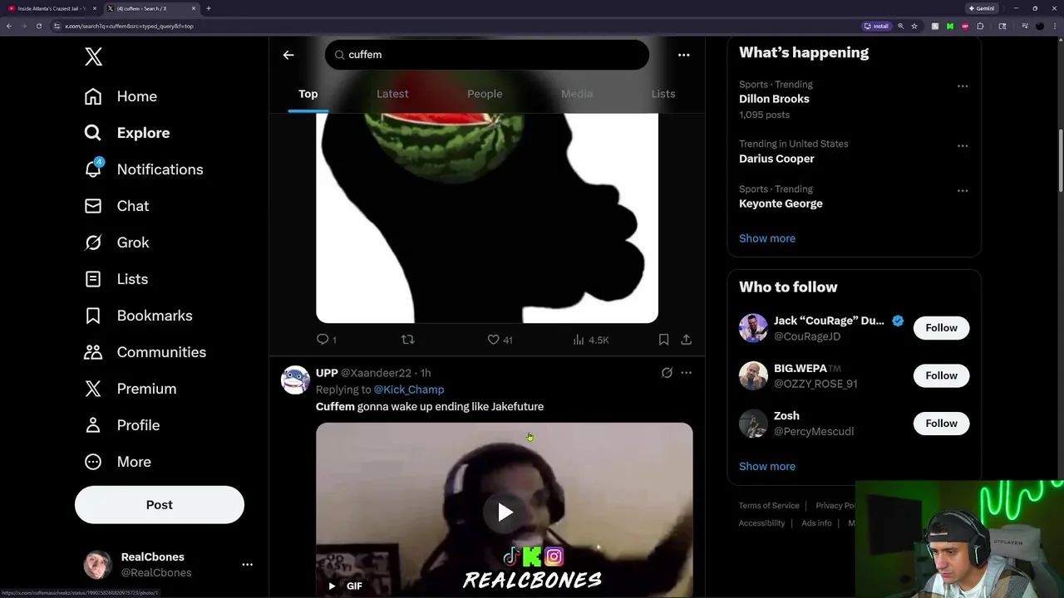Screen dimensions: 1064x598
Task: Open the More circle icon menu
Action: tap(93, 462)
